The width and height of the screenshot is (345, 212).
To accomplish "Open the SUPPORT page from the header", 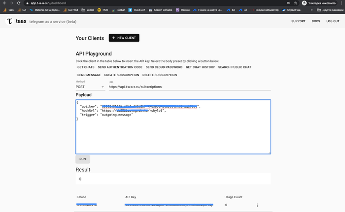I will click(x=298, y=21).
